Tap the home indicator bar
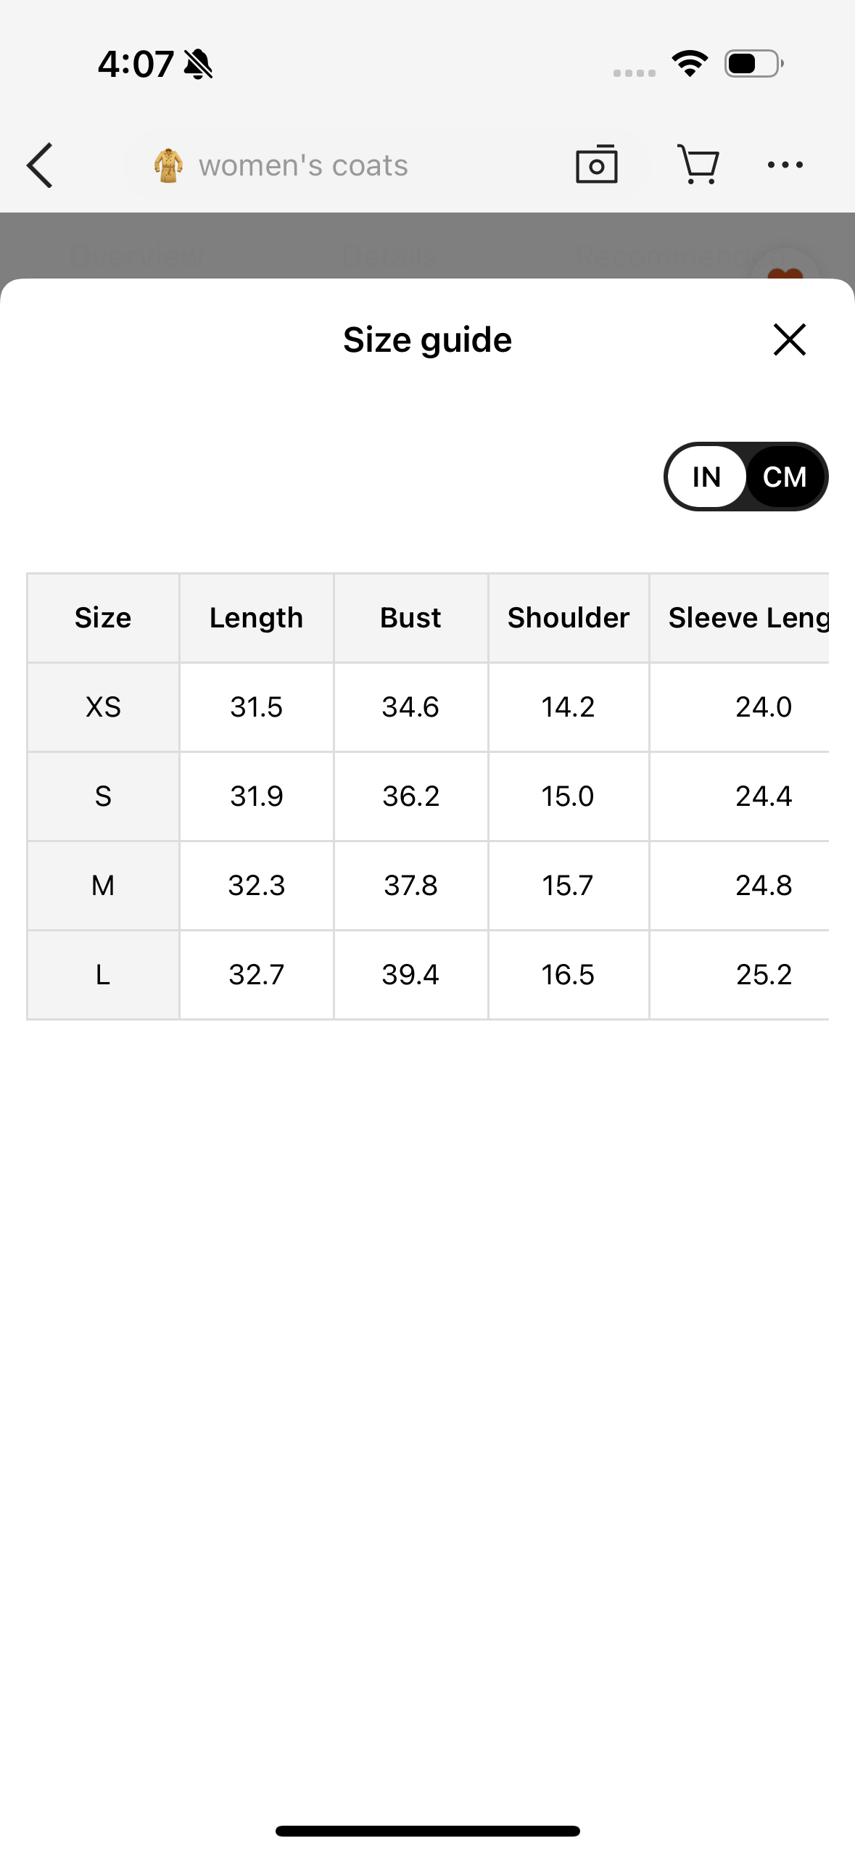The image size is (855, 1854). pyautogui.click(x=427, y=1831)
